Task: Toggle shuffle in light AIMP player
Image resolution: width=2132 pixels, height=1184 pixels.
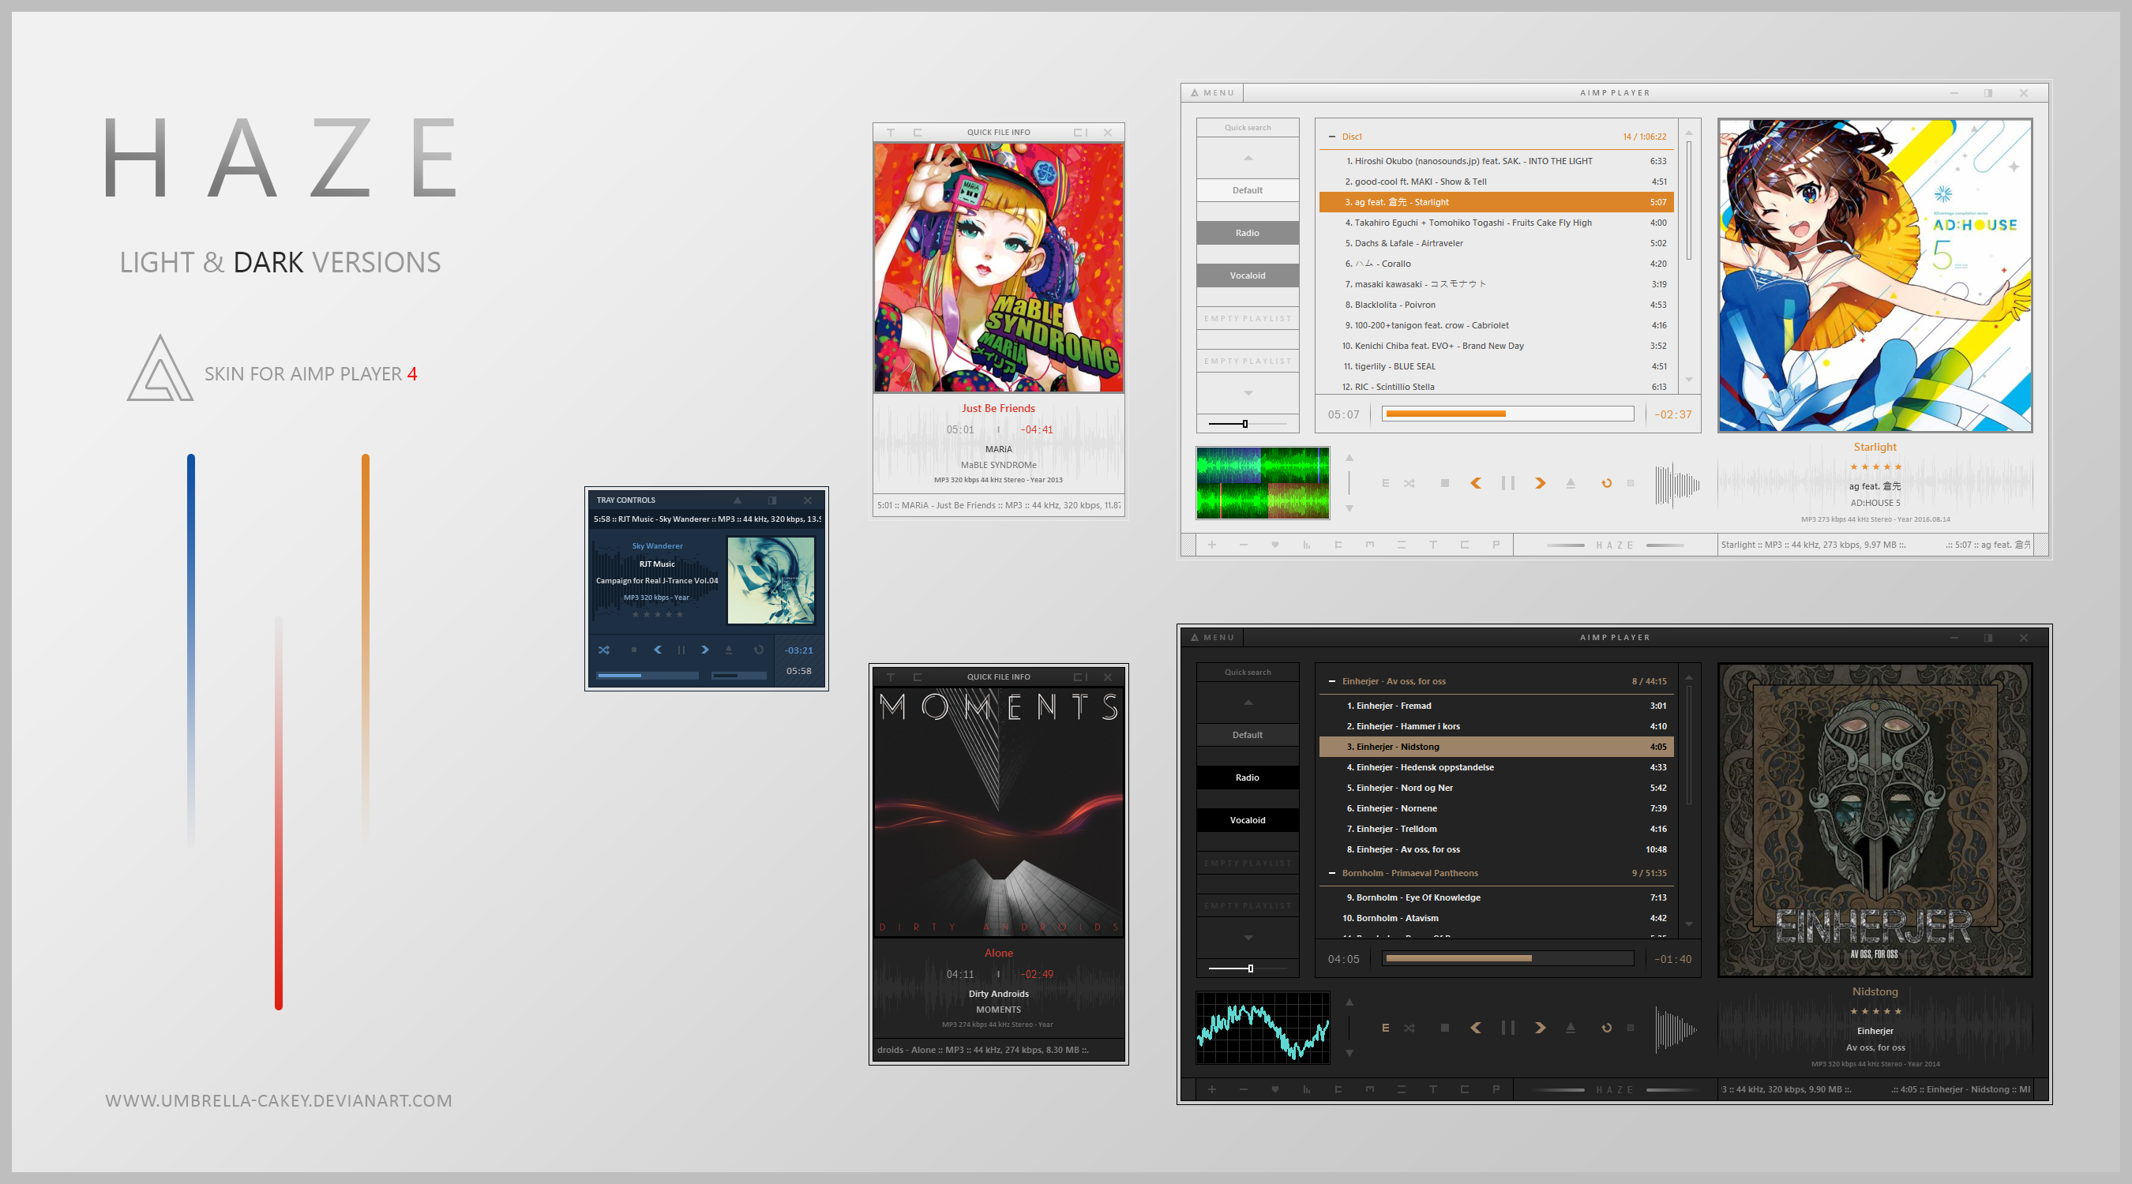Action: [x=1409, y=483]
